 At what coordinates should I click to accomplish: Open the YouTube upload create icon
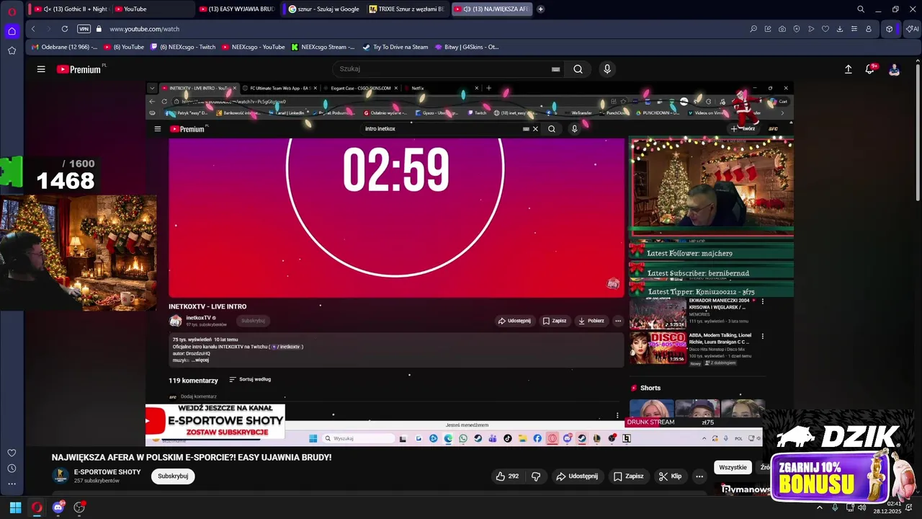[849, 69]
